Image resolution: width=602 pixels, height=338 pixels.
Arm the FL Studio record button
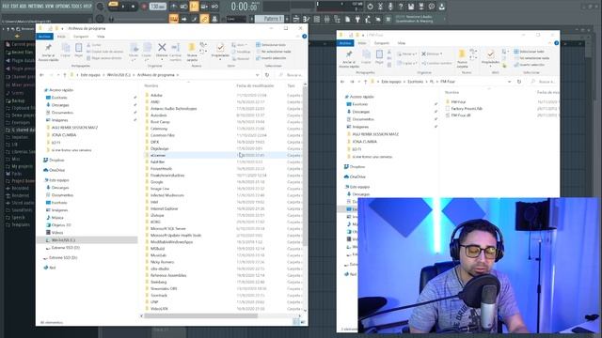pyautogui.click(x=144, y=7)
